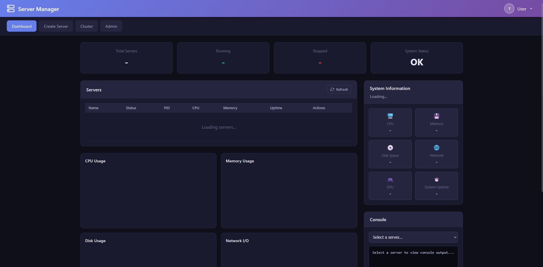Viewport: 543px width, 267px height.
Task: Refresh the Servers list
Action: [x=339, y=89]
